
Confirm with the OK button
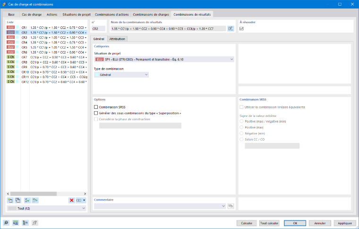pos(295,223)
